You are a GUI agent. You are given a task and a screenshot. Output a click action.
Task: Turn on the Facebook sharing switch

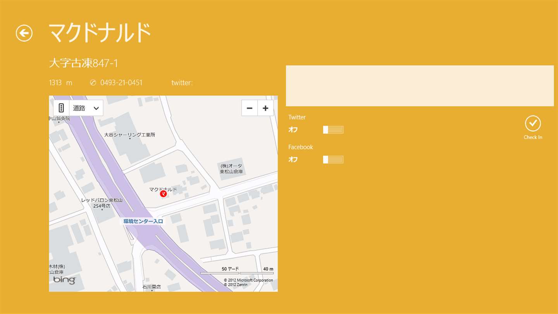333,160
